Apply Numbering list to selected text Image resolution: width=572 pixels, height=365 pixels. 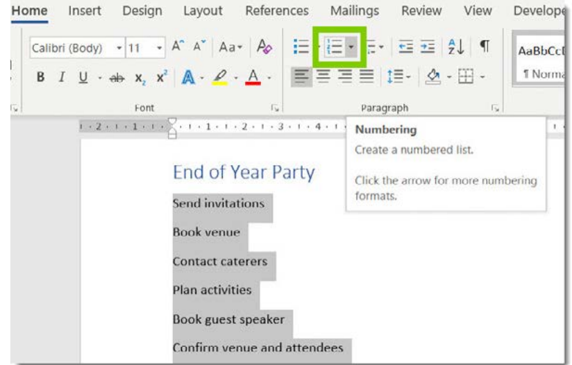pos(334,46)
